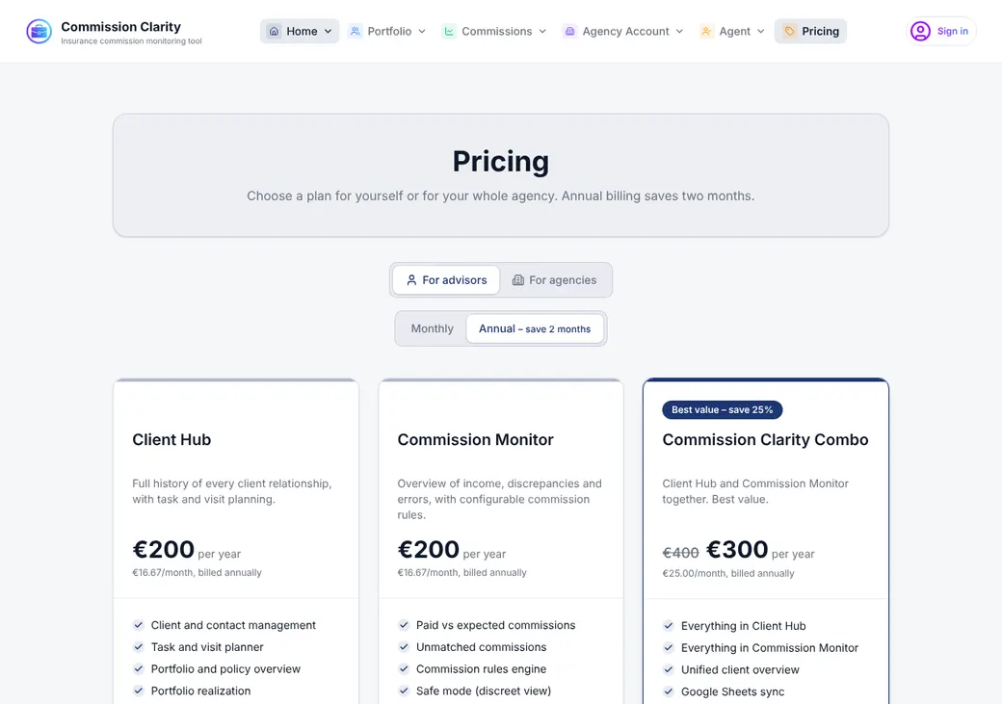Image resolution: width=1002 pixels, height=704 pixels.
Task: Open the Agency Account menu label
Action: point(625,32)
